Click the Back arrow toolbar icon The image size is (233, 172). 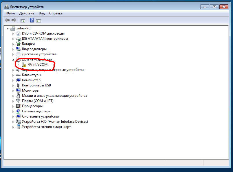[x=7, y=20]
